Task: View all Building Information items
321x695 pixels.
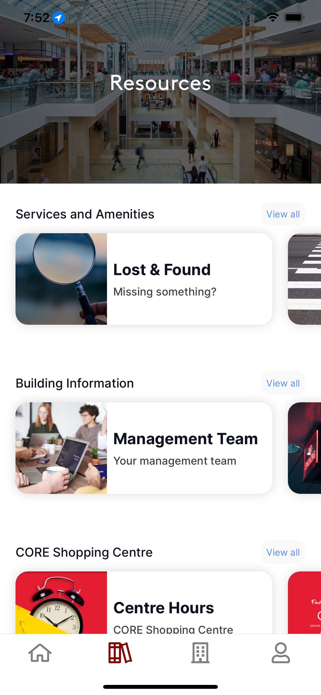Action: (x=283, y=383)
